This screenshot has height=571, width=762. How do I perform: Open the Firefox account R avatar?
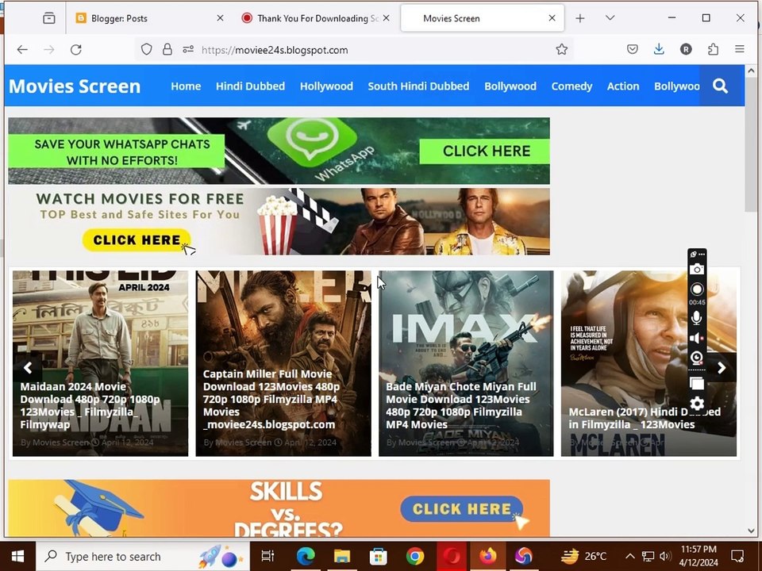[x=686, y=49]
